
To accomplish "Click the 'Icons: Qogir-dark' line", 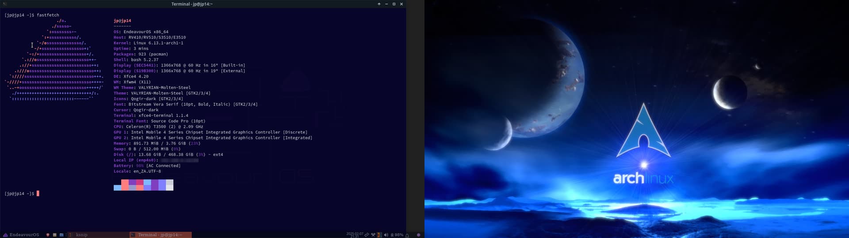I will (149, 99).
